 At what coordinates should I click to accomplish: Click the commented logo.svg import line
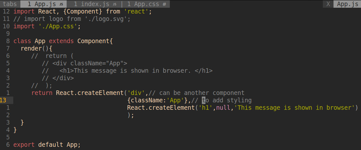[x=72, y=19]
